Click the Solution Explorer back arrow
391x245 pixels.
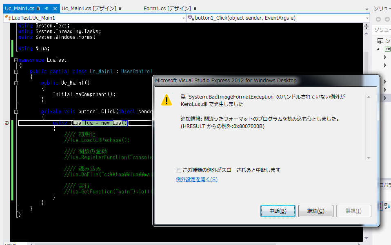(378, 19)
